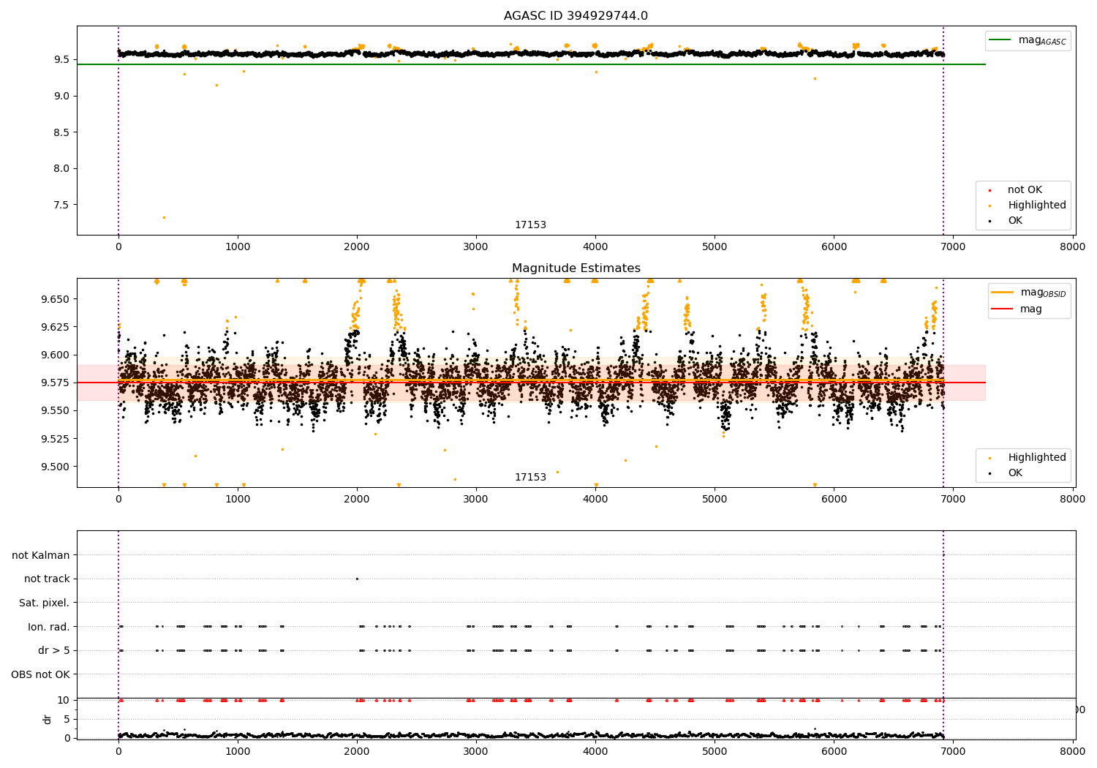Click the 7000 x-axis tick under the top plot
Screen dimensions: 1097x768
pos(954,247)
